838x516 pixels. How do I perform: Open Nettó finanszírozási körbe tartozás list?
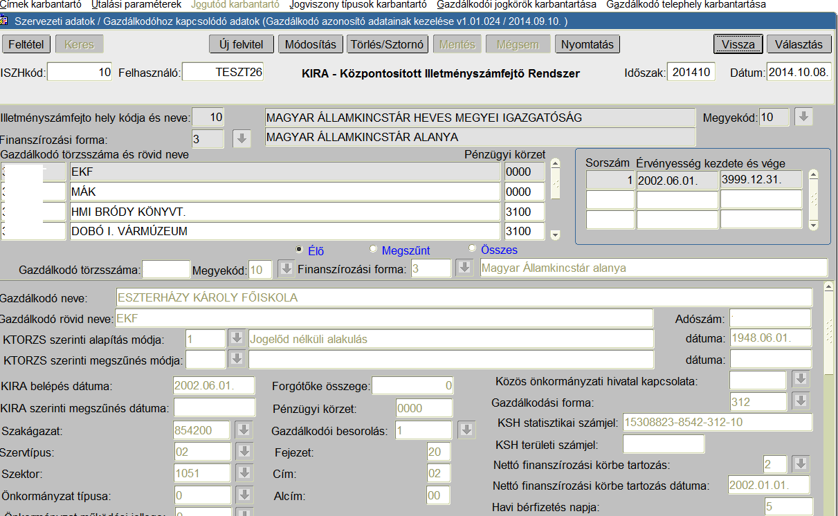(801, 463)
